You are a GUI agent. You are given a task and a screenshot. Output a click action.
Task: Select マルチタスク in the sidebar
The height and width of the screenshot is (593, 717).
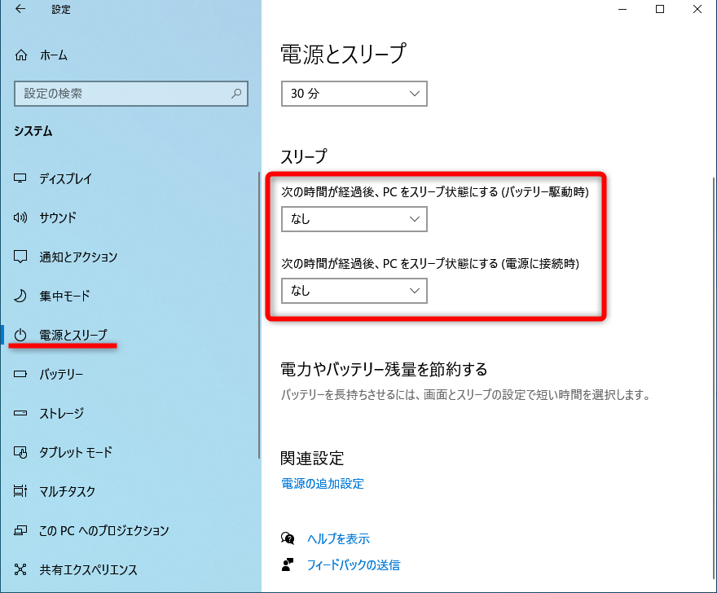pos(67,491)
